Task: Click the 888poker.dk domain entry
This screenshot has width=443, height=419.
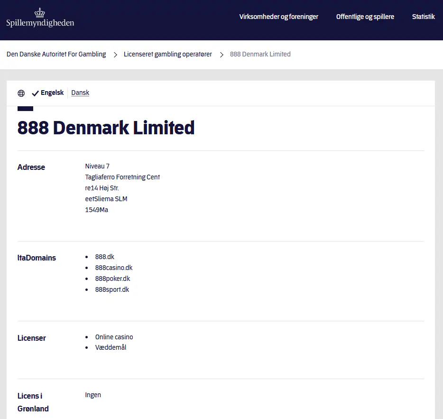Action: (x=112, y=279)
